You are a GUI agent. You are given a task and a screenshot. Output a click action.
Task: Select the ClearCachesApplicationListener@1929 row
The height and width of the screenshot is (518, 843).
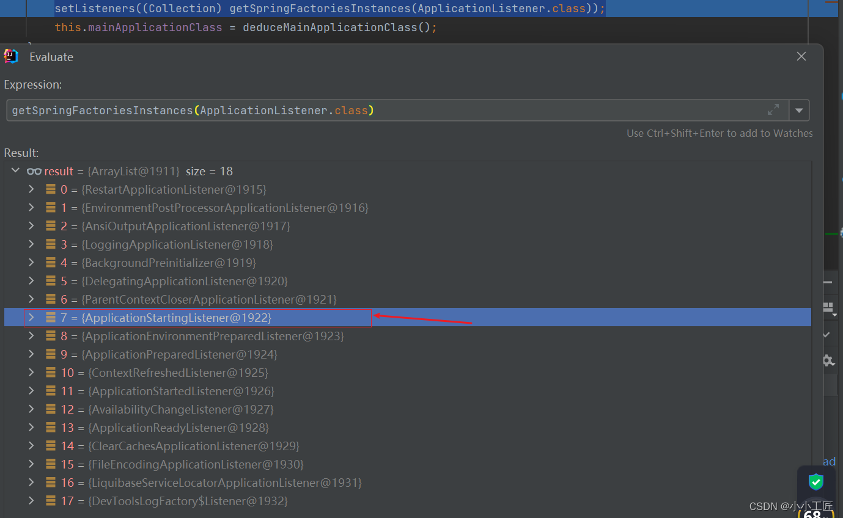point(408,446)
